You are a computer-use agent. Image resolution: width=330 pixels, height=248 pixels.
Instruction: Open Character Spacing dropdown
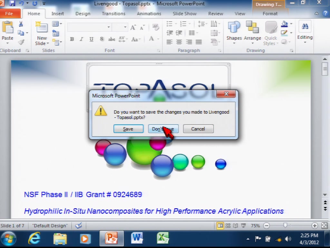click(x=123, y=39)
